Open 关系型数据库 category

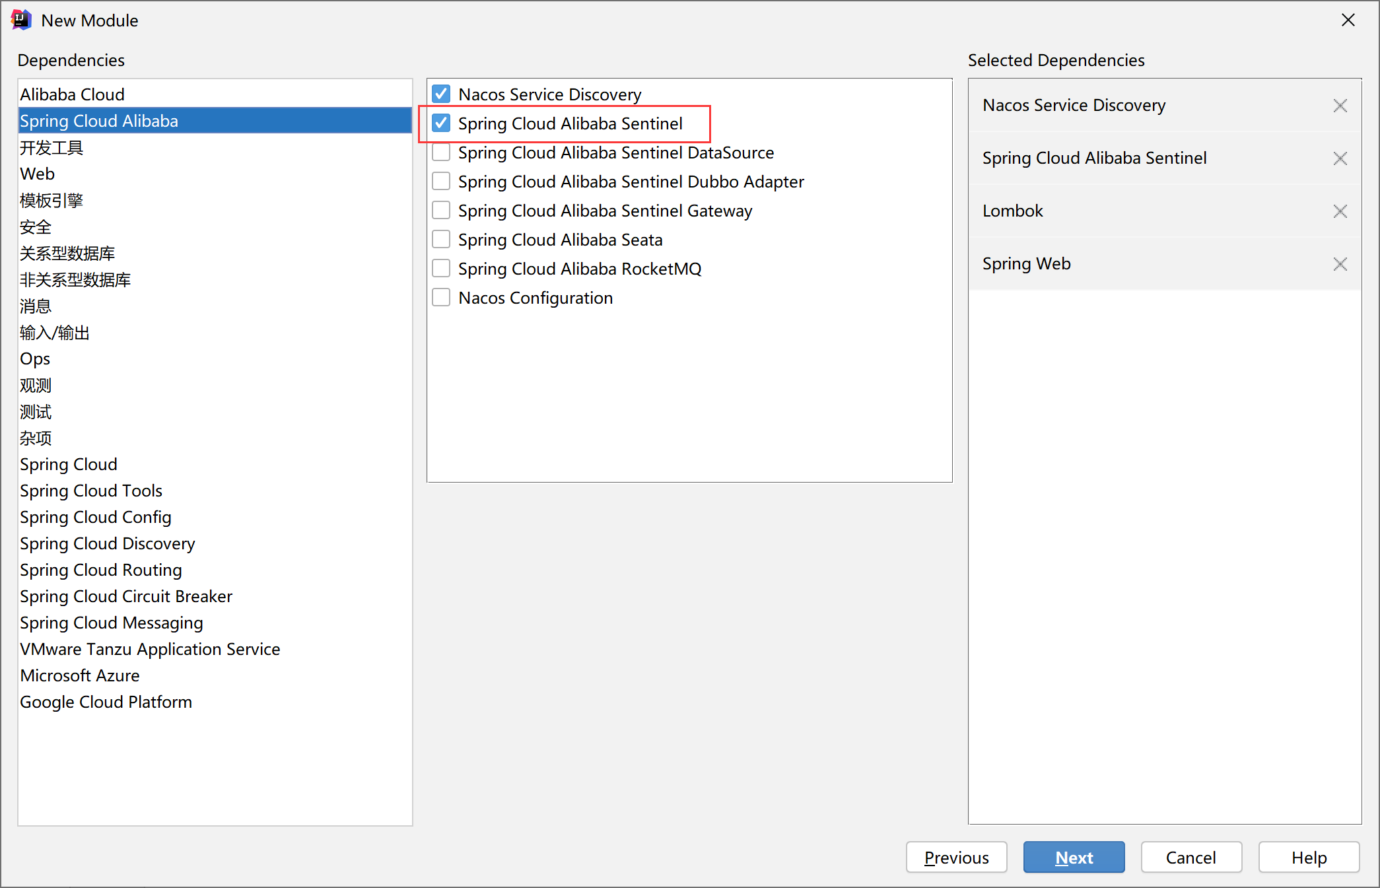pos(215,253)
